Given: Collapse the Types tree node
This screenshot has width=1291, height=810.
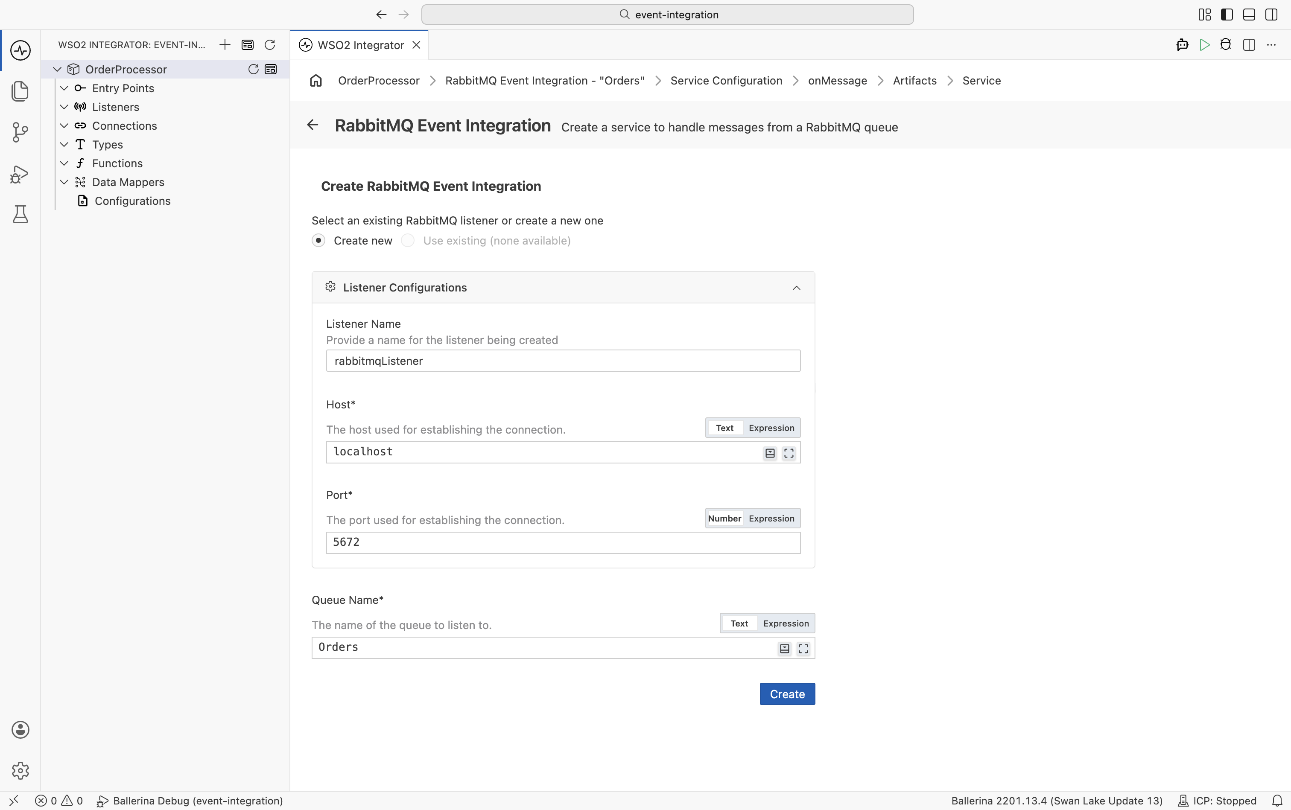Looking at the screenshot, I should 64,145.
